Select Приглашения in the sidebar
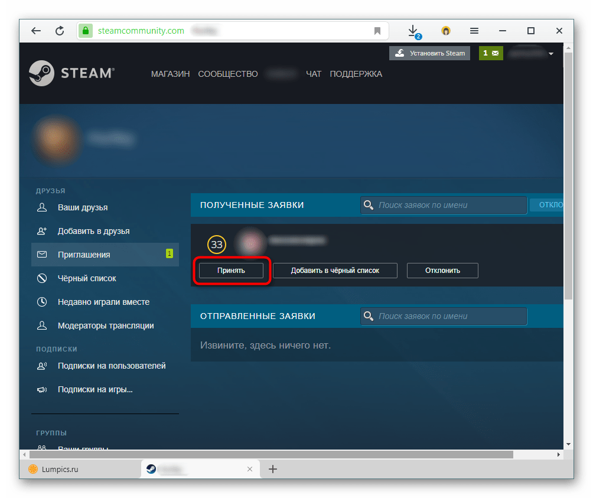The height and width of the screenshot is (498, 593). (x=105, y=255)
